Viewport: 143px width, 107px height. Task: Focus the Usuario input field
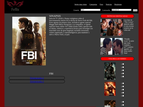click(x=91, y=10)
